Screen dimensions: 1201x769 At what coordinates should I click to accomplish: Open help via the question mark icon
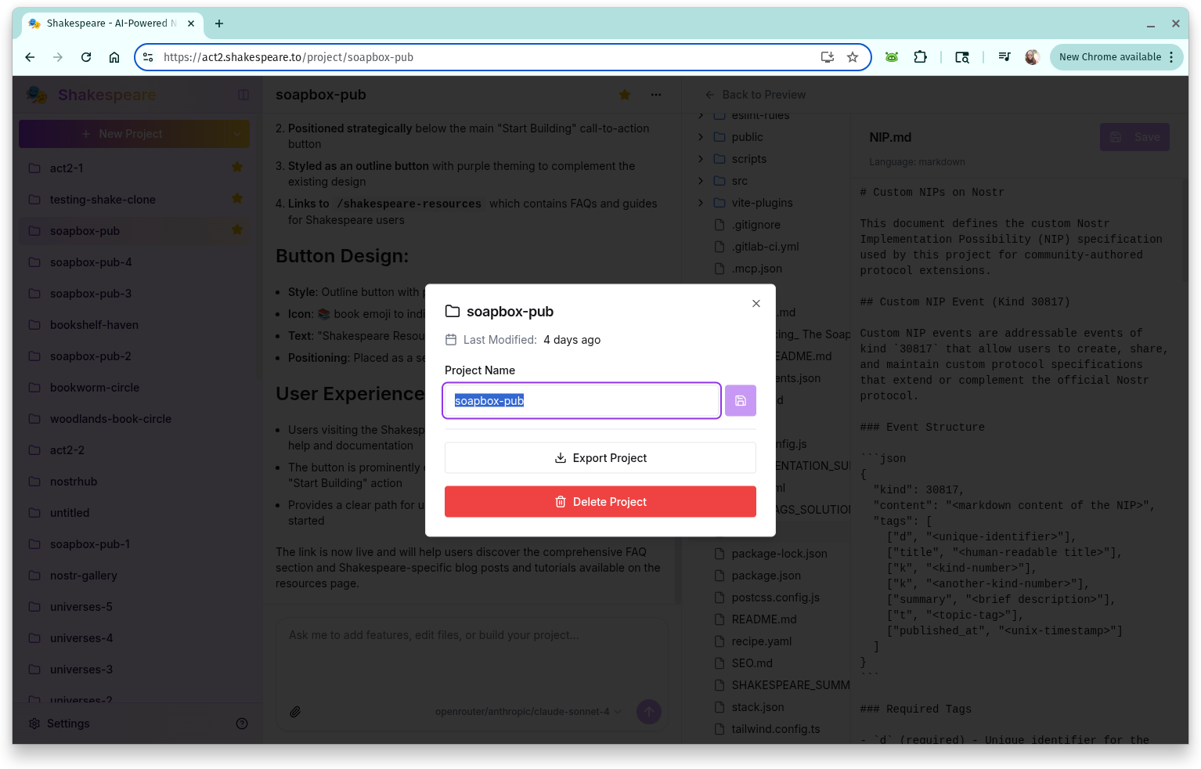[242, 723]
